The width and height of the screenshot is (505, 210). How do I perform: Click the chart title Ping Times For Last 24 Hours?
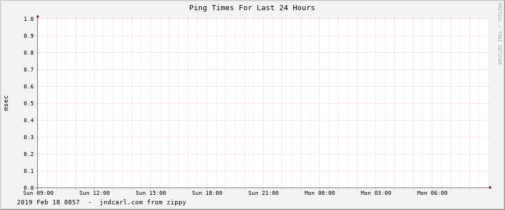(252, 7)
